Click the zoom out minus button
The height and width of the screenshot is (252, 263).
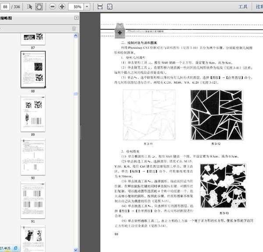pos(53,7)
